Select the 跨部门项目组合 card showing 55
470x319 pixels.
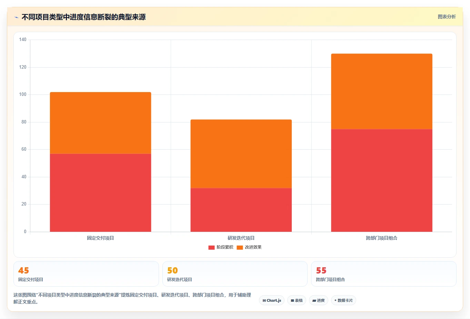click(383, 274)
